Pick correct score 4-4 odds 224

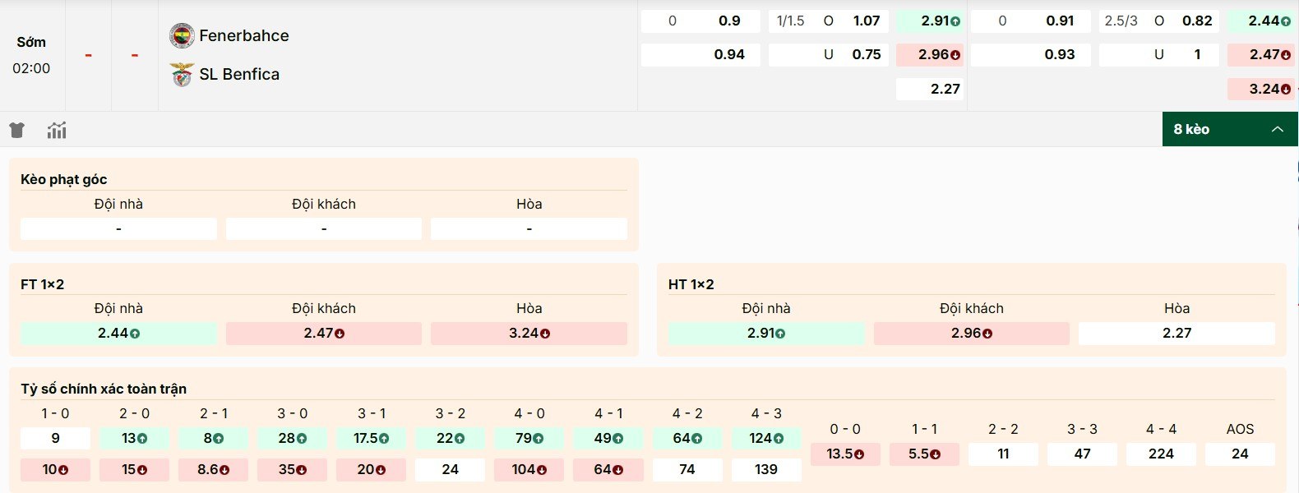point(1161,454)
